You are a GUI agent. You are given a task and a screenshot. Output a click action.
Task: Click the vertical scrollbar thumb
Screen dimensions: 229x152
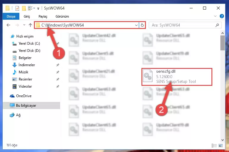click(x=222, y=43)
